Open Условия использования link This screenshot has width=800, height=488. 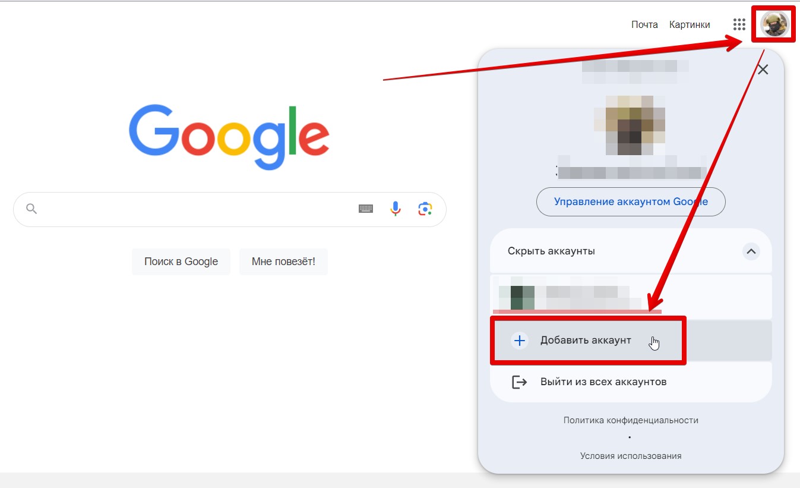pyautogui.click(x=631, y=456)
